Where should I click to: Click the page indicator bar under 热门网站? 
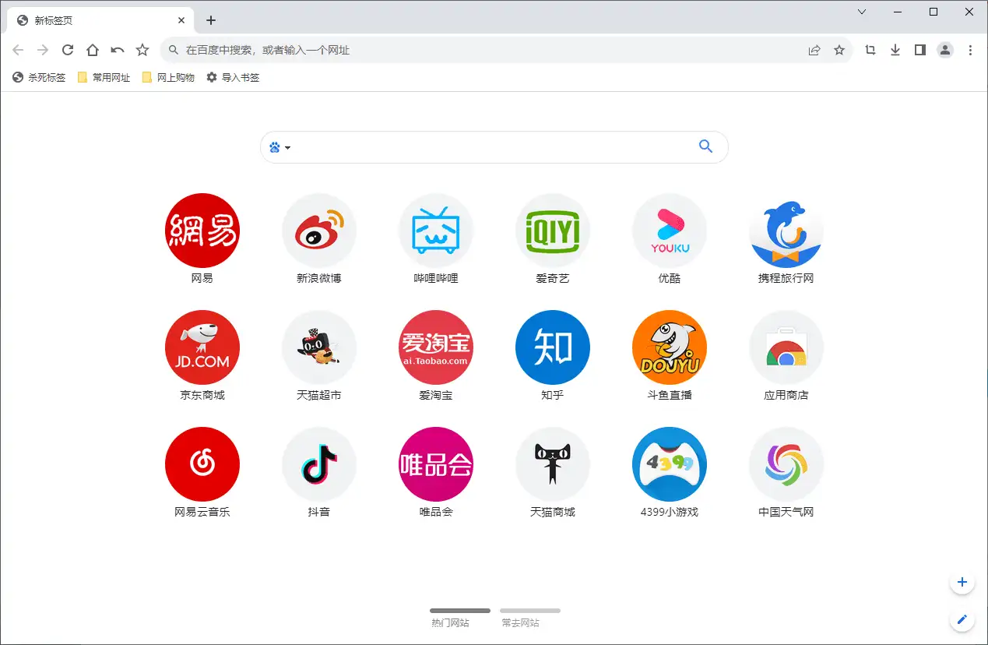[x=459, y=611]
